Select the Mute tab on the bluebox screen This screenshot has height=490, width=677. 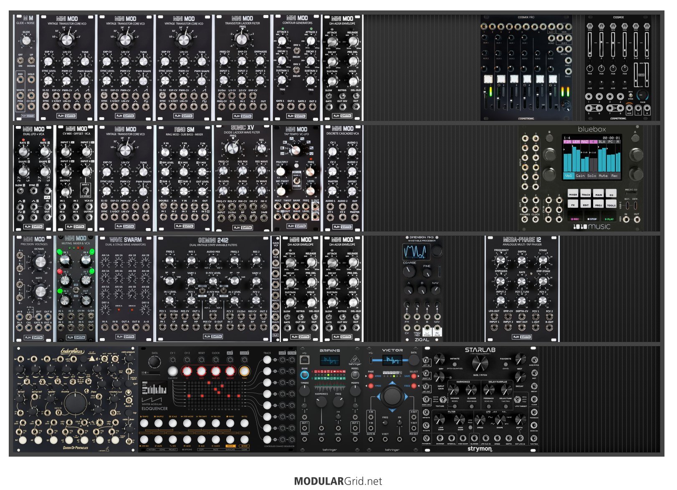tap(603, 176)
